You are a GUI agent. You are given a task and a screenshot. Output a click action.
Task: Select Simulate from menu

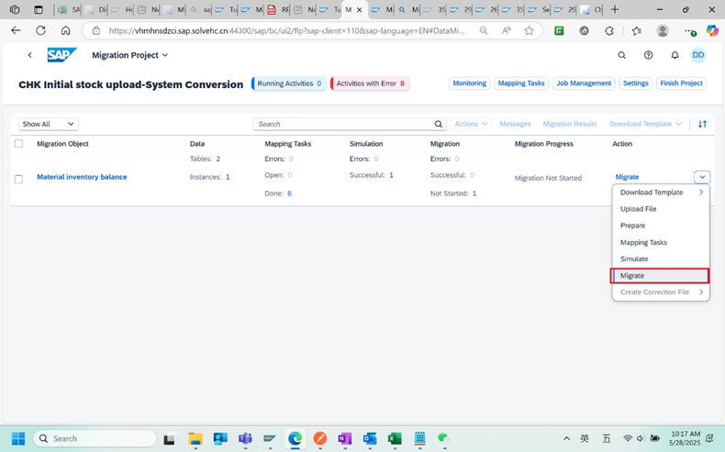pos(660,259)
